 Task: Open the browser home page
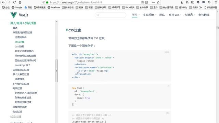click(x=20, y=2)
